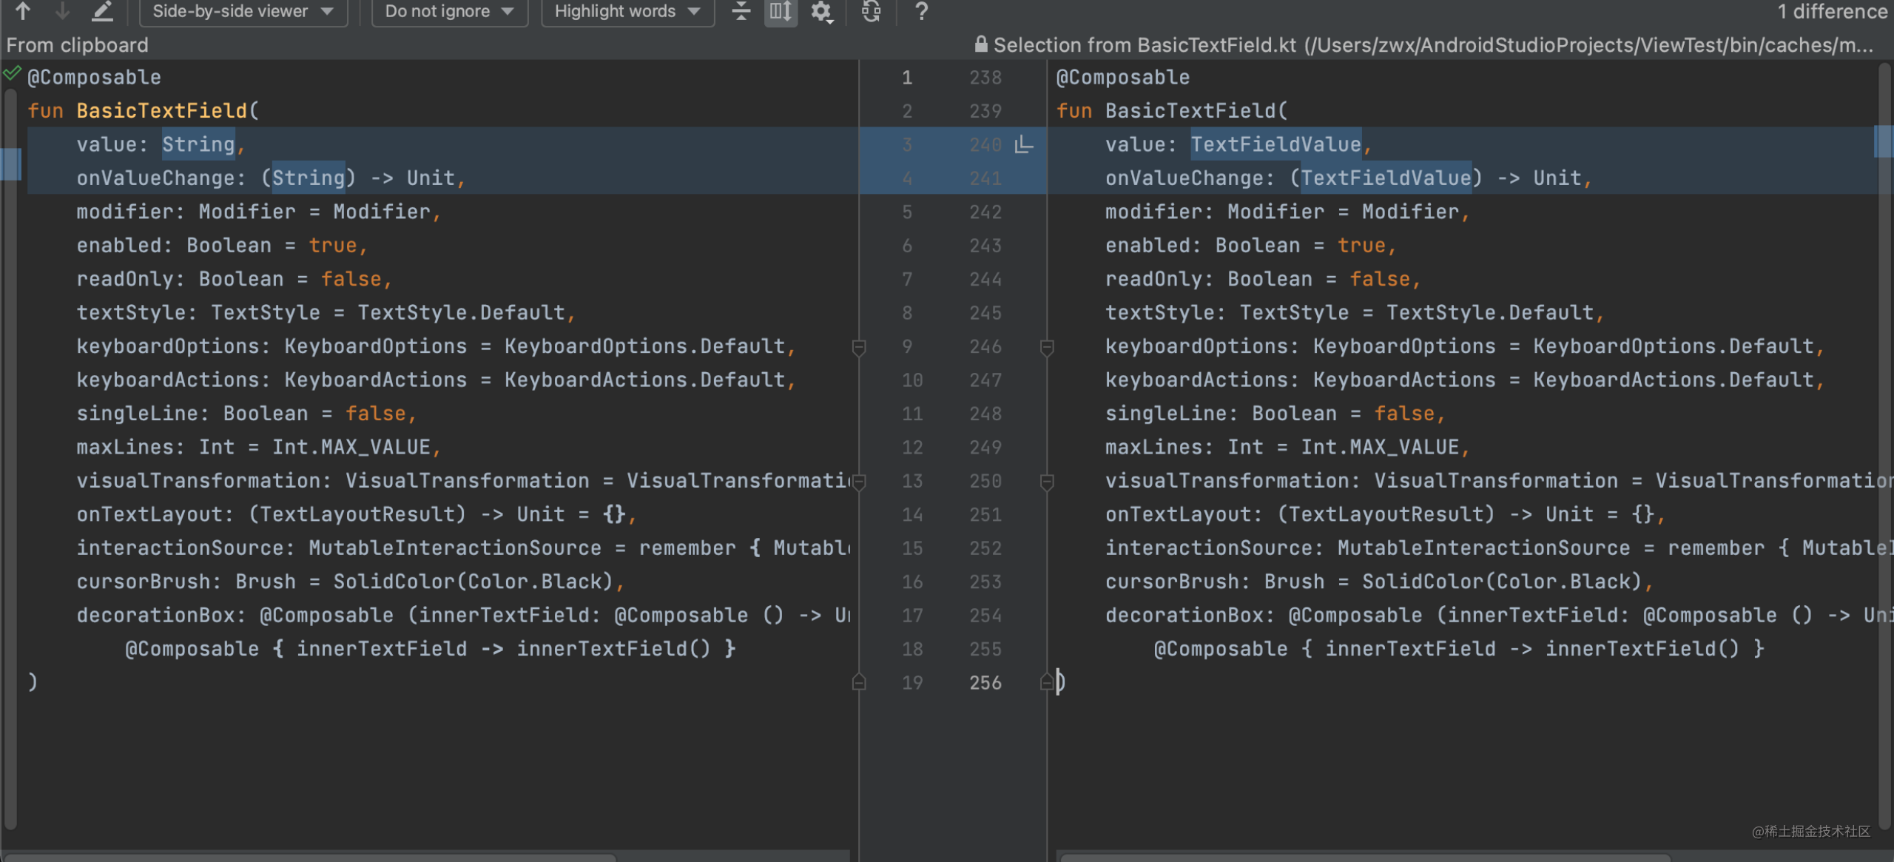This screenshot has height=862, width=1894.
Task: Open the Side-by-side viewer dropdown
Action: (243, 11)
